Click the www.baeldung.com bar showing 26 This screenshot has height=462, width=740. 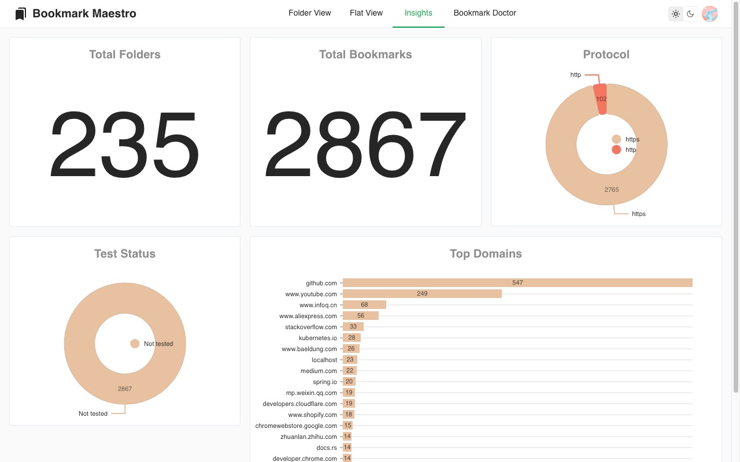pos(351,349)
